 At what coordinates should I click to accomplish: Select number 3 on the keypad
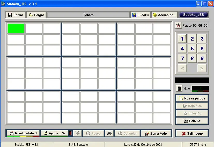coord(202,39)
